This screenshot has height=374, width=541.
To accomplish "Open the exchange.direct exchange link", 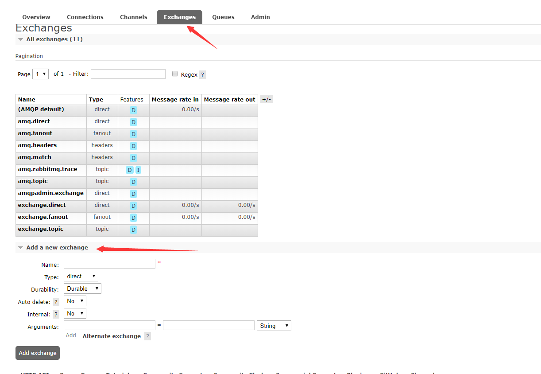I will [x=42, y=205].
